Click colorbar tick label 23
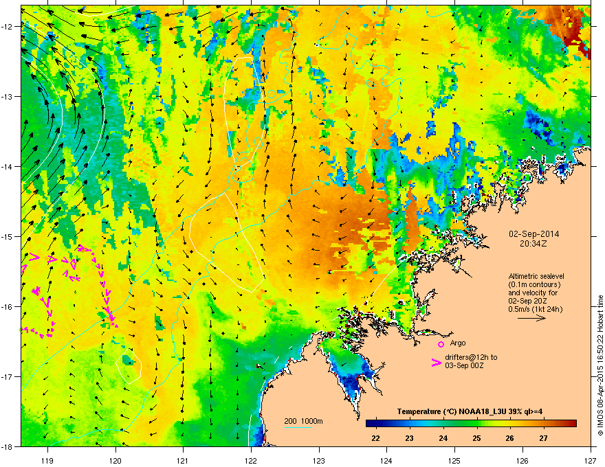Image resolution: width=605 pixels, height=467 pixels. click(x=409, y=438)
